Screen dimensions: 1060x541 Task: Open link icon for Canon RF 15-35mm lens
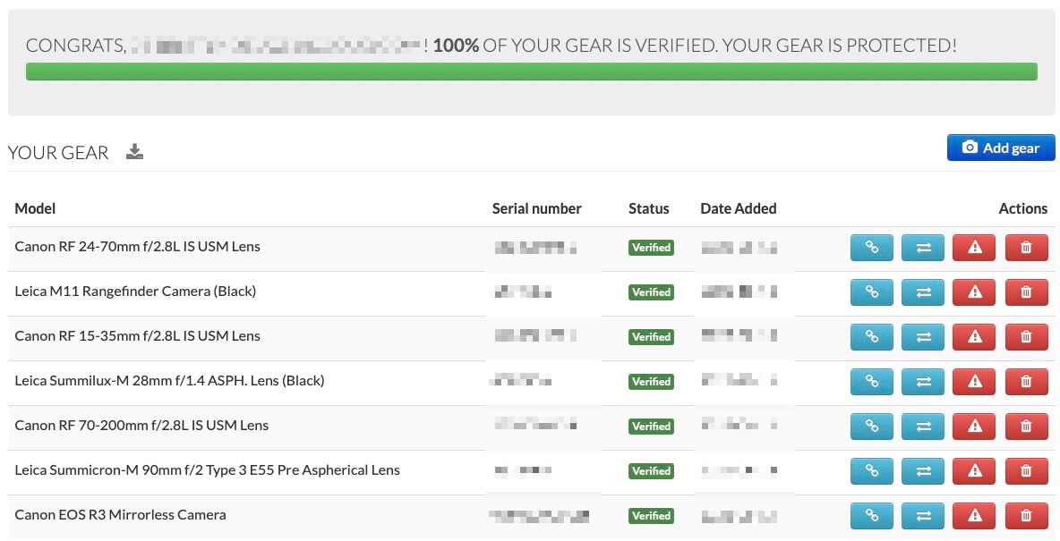(871, 337)
